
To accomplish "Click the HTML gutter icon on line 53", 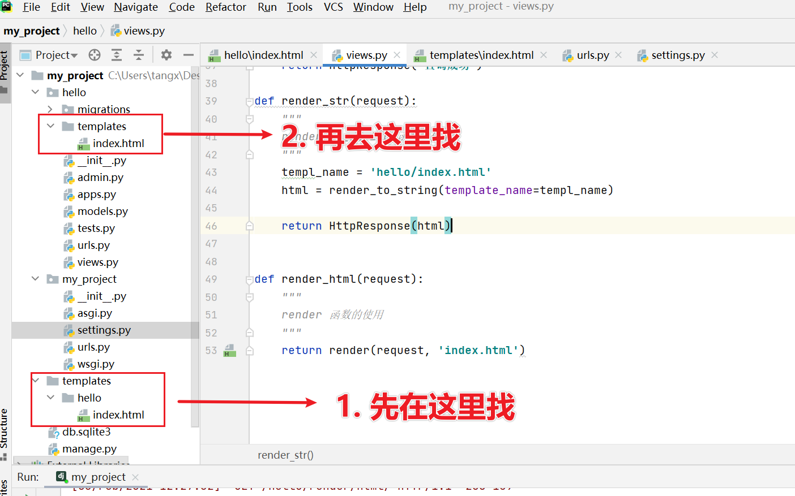I will click(x=229, y=351).
